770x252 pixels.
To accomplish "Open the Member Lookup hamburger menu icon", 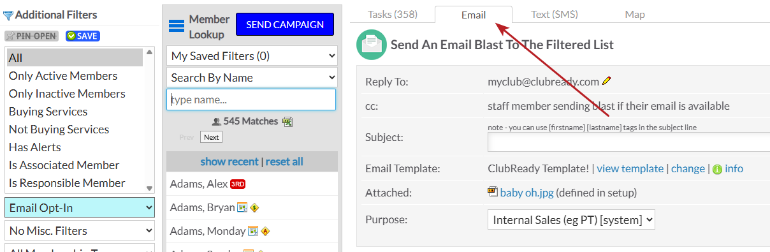I will pos(177,26).
